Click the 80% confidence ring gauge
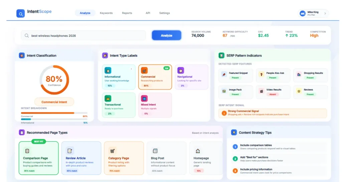The height and width of the screenshot is (182, 342). tap(54, 80)
